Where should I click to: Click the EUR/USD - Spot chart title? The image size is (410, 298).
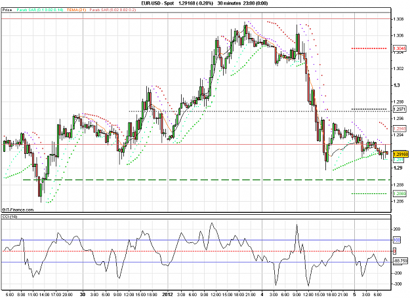tap(157, 3)
